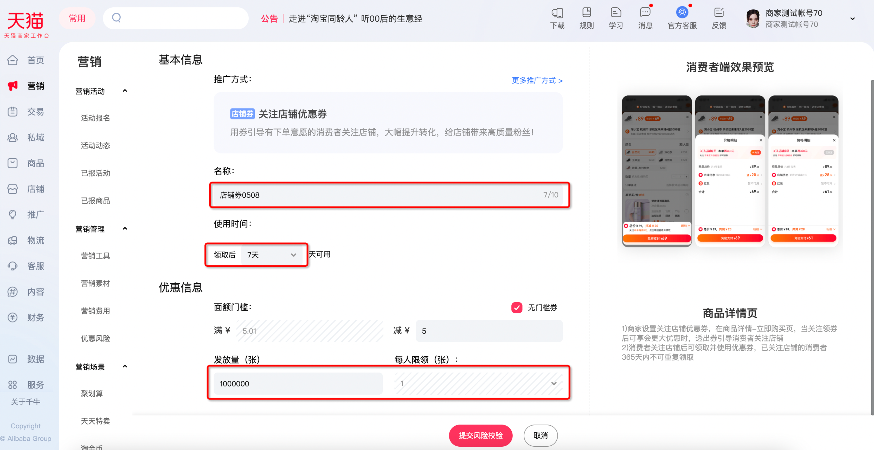
Task: Click the top search input box
Action: [176, 18]
